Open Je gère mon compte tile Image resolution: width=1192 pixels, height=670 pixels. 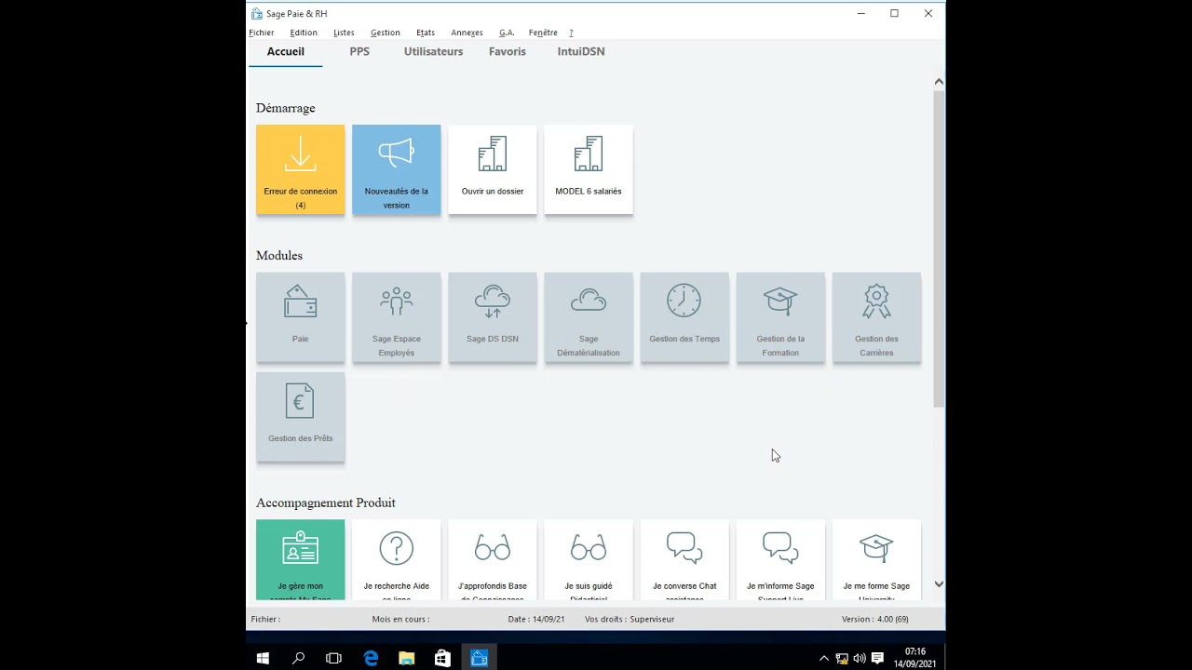tap(300, 559)
